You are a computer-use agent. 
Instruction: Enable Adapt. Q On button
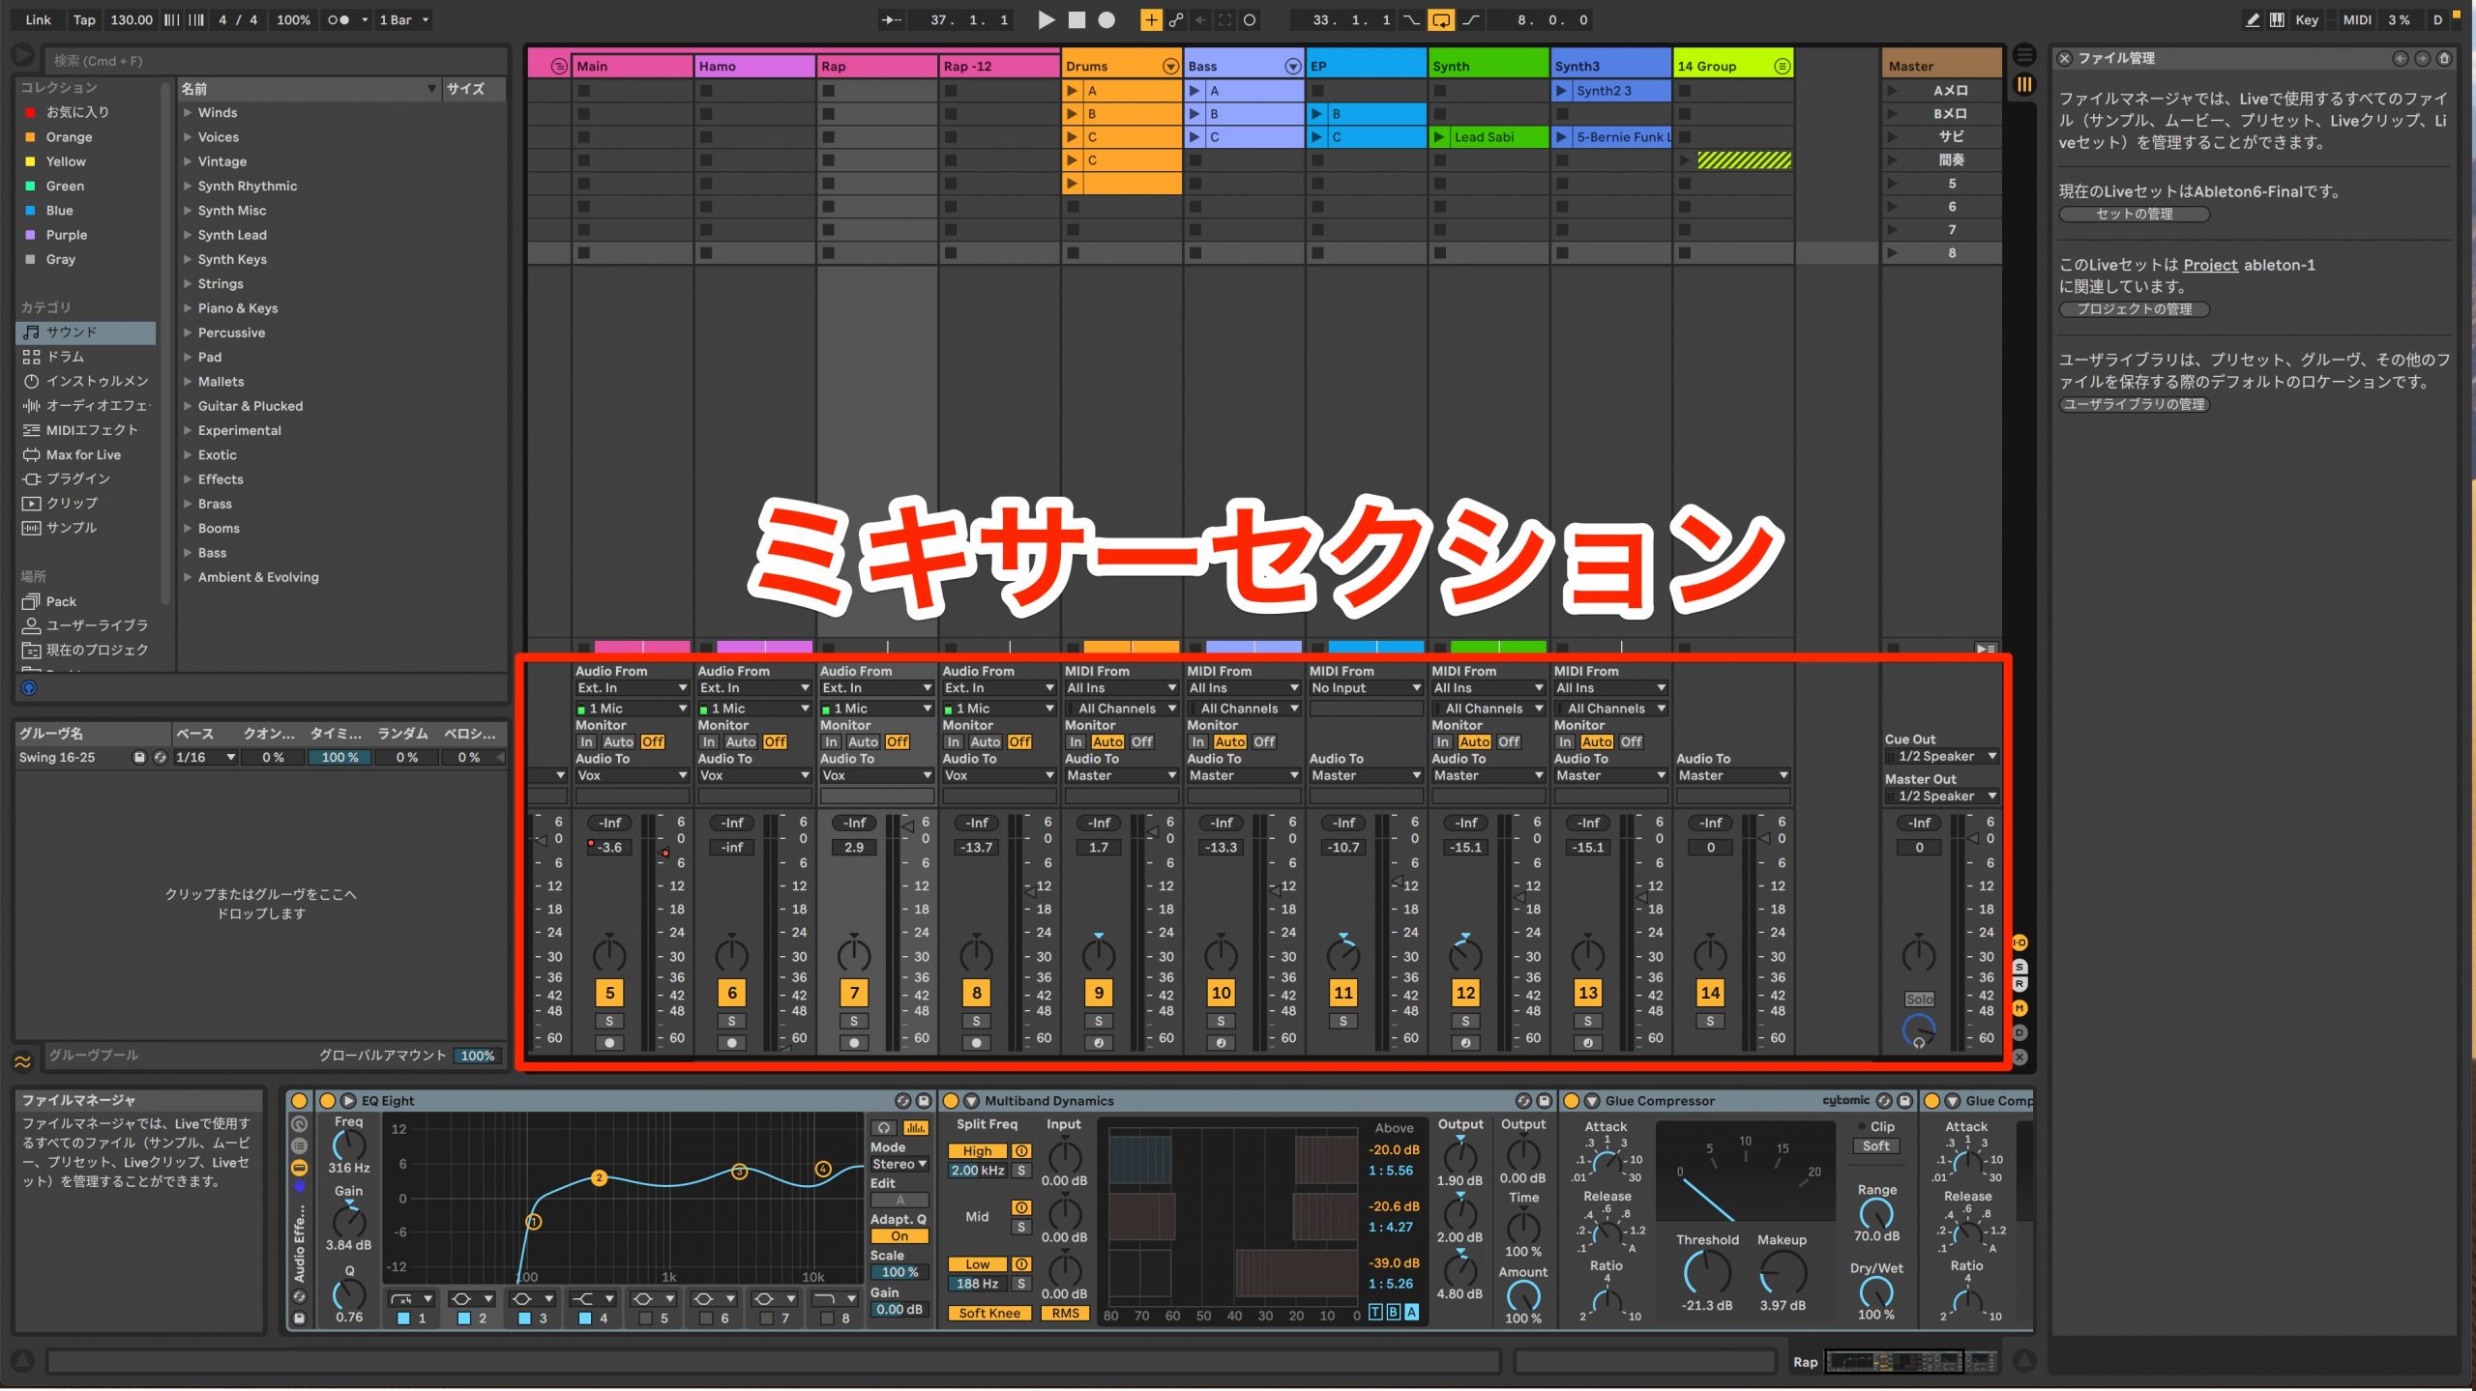[x=899, y=1236]
